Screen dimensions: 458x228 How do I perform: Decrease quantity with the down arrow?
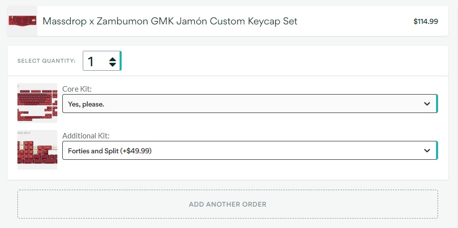[113, 65]
